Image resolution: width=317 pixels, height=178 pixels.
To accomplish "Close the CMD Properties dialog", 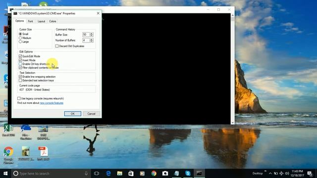I will [x=98, y=13].
